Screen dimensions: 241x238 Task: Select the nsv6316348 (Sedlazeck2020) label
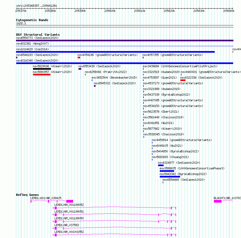pyautogui.click(x=37, y=61)
